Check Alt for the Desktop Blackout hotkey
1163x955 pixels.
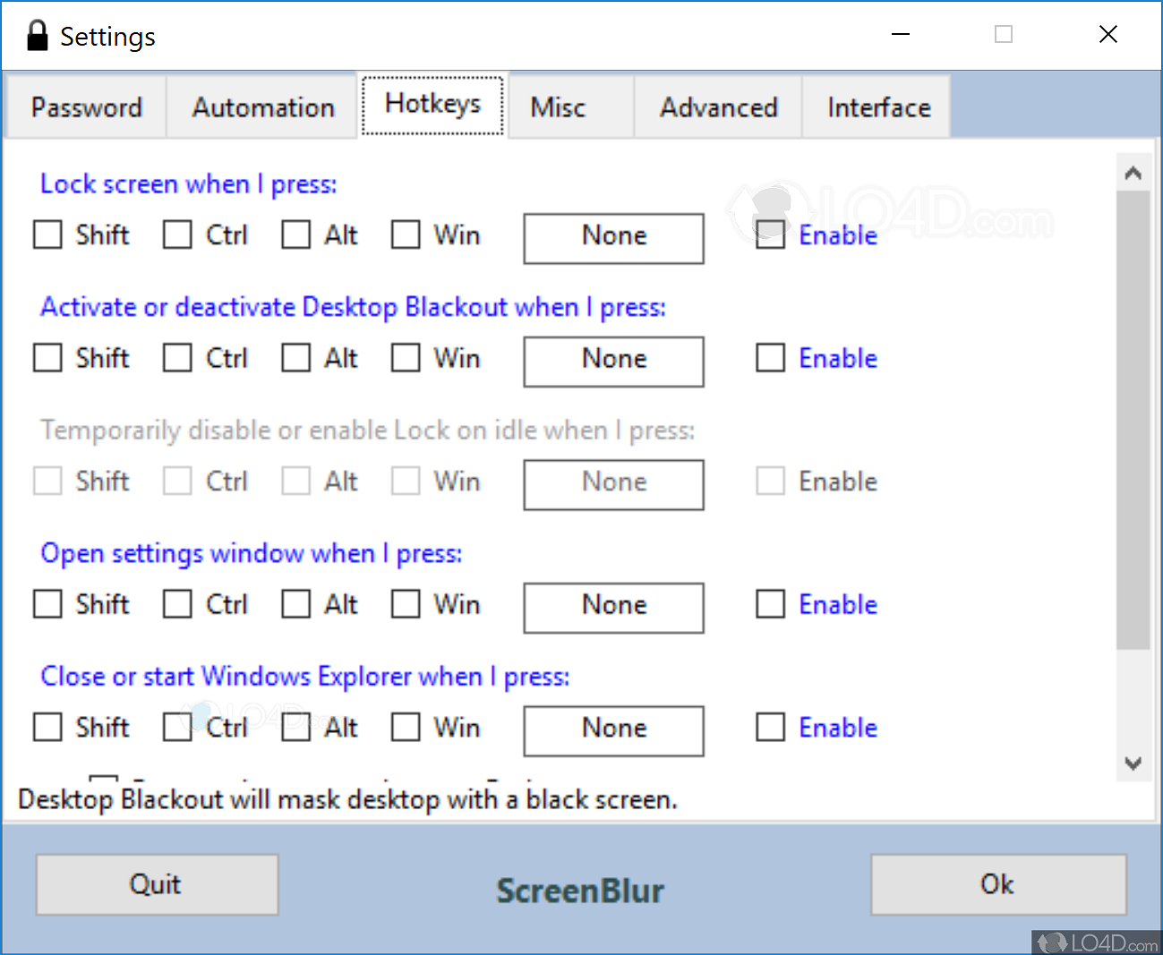[295, 357]
